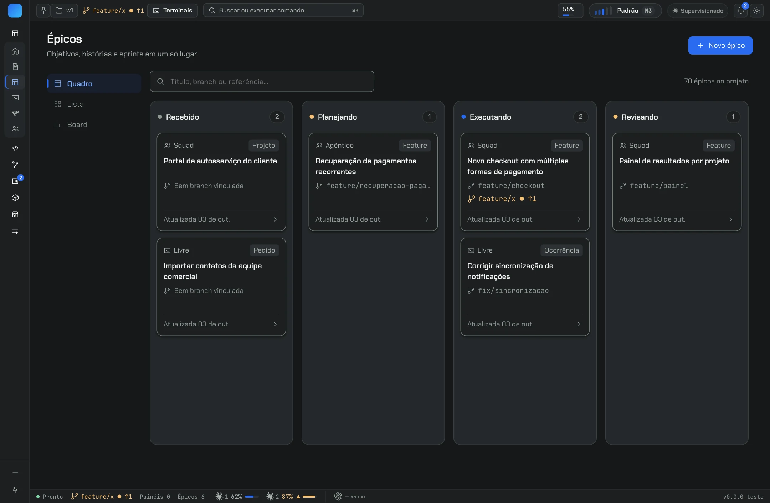Open the sliders settings icon in sidebar

click(15, 231)
